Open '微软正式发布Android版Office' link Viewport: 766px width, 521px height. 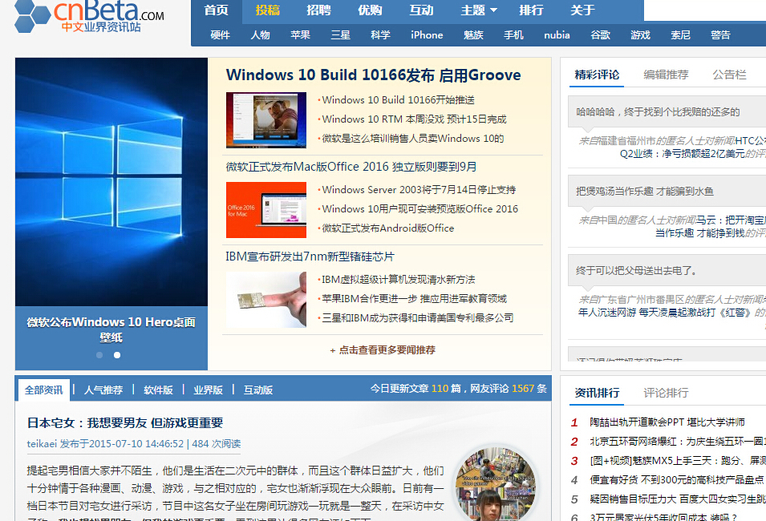pyautogui.click(x=388, y=228)
